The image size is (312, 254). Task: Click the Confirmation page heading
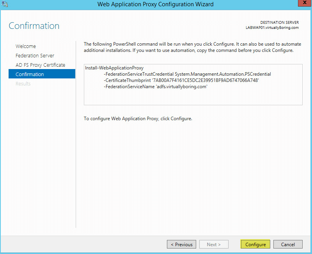34,26
